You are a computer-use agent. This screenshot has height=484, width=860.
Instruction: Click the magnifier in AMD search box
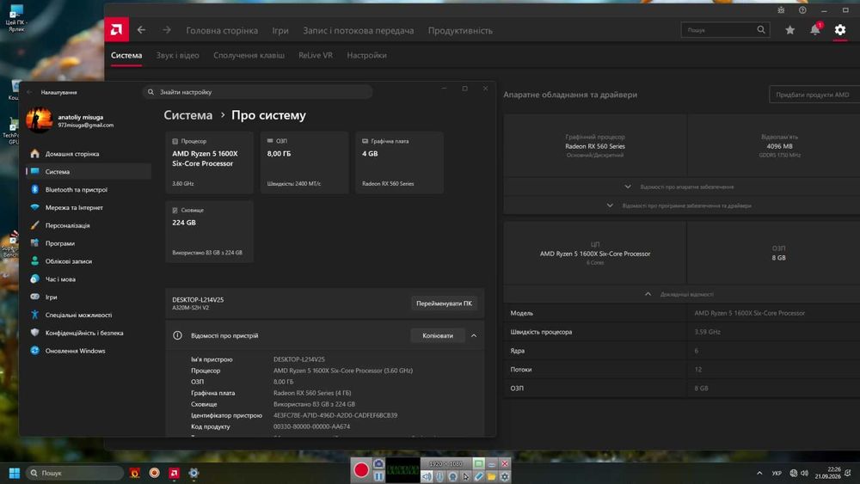(x=761, y=29)
